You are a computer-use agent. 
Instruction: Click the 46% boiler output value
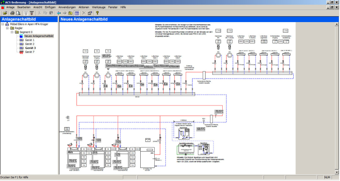coord(71,152)
